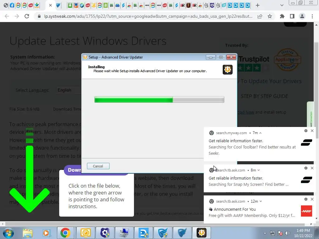Image resolution: width=319 pixels, height=239 pixels.
Task: Dismiss the Snap My Screen notification
Action: [x=312, y=168]
